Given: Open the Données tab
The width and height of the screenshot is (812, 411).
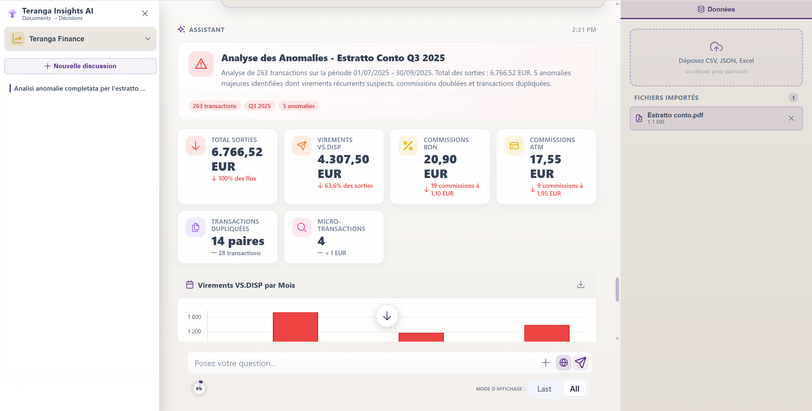Looking at the screenshot, I should (716, 10).
